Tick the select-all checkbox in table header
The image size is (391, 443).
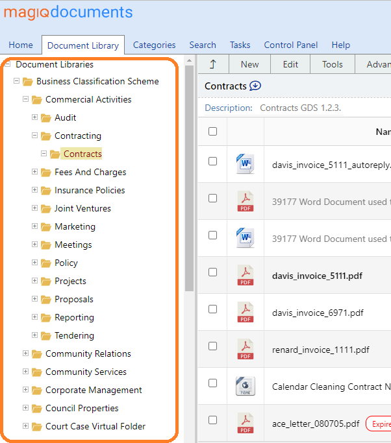click(x=212, y=132)
